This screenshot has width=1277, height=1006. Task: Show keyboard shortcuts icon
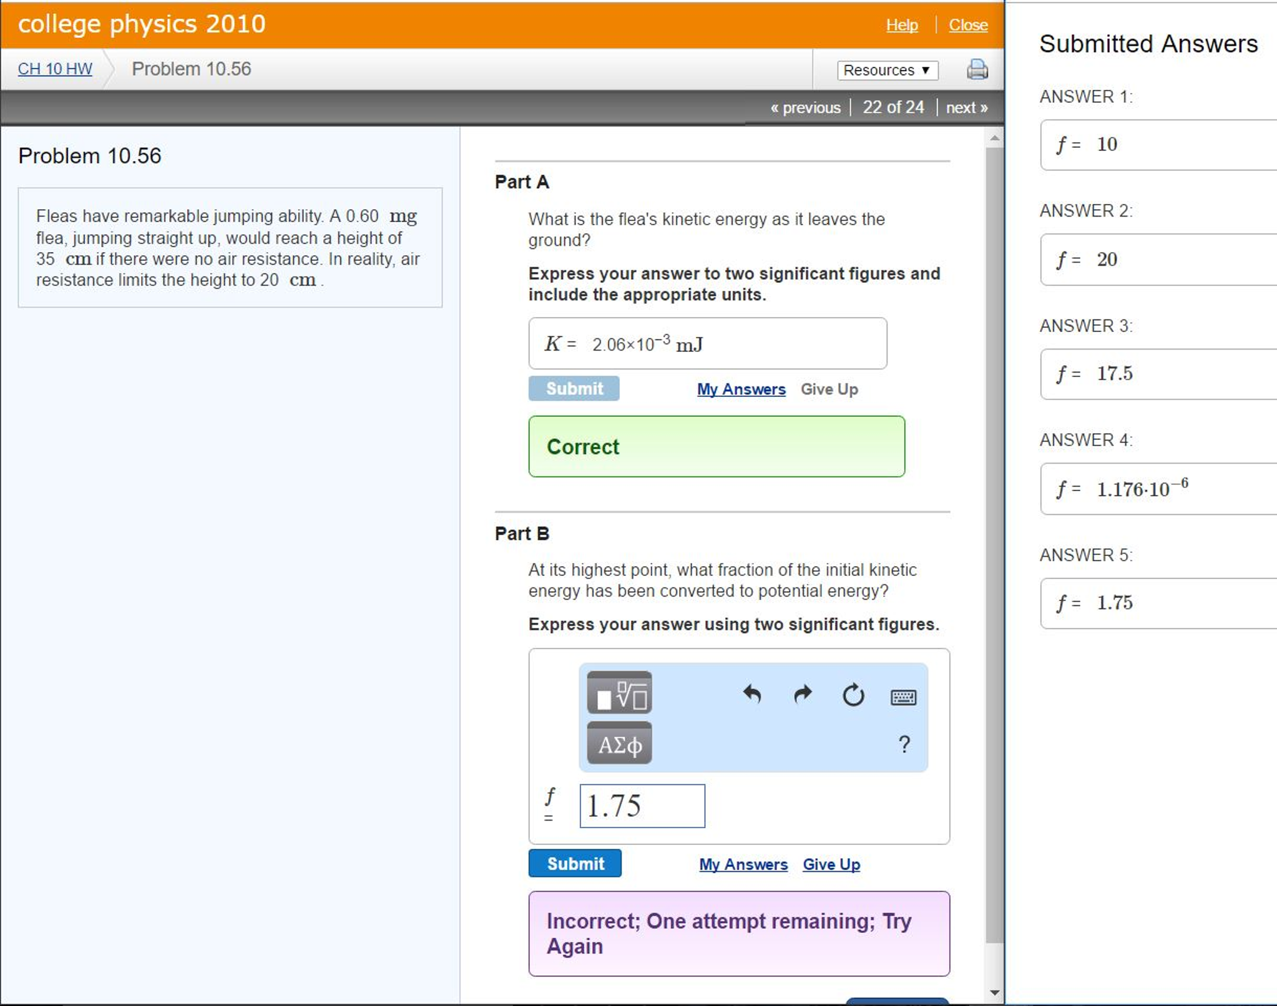[x=903, y=696]
